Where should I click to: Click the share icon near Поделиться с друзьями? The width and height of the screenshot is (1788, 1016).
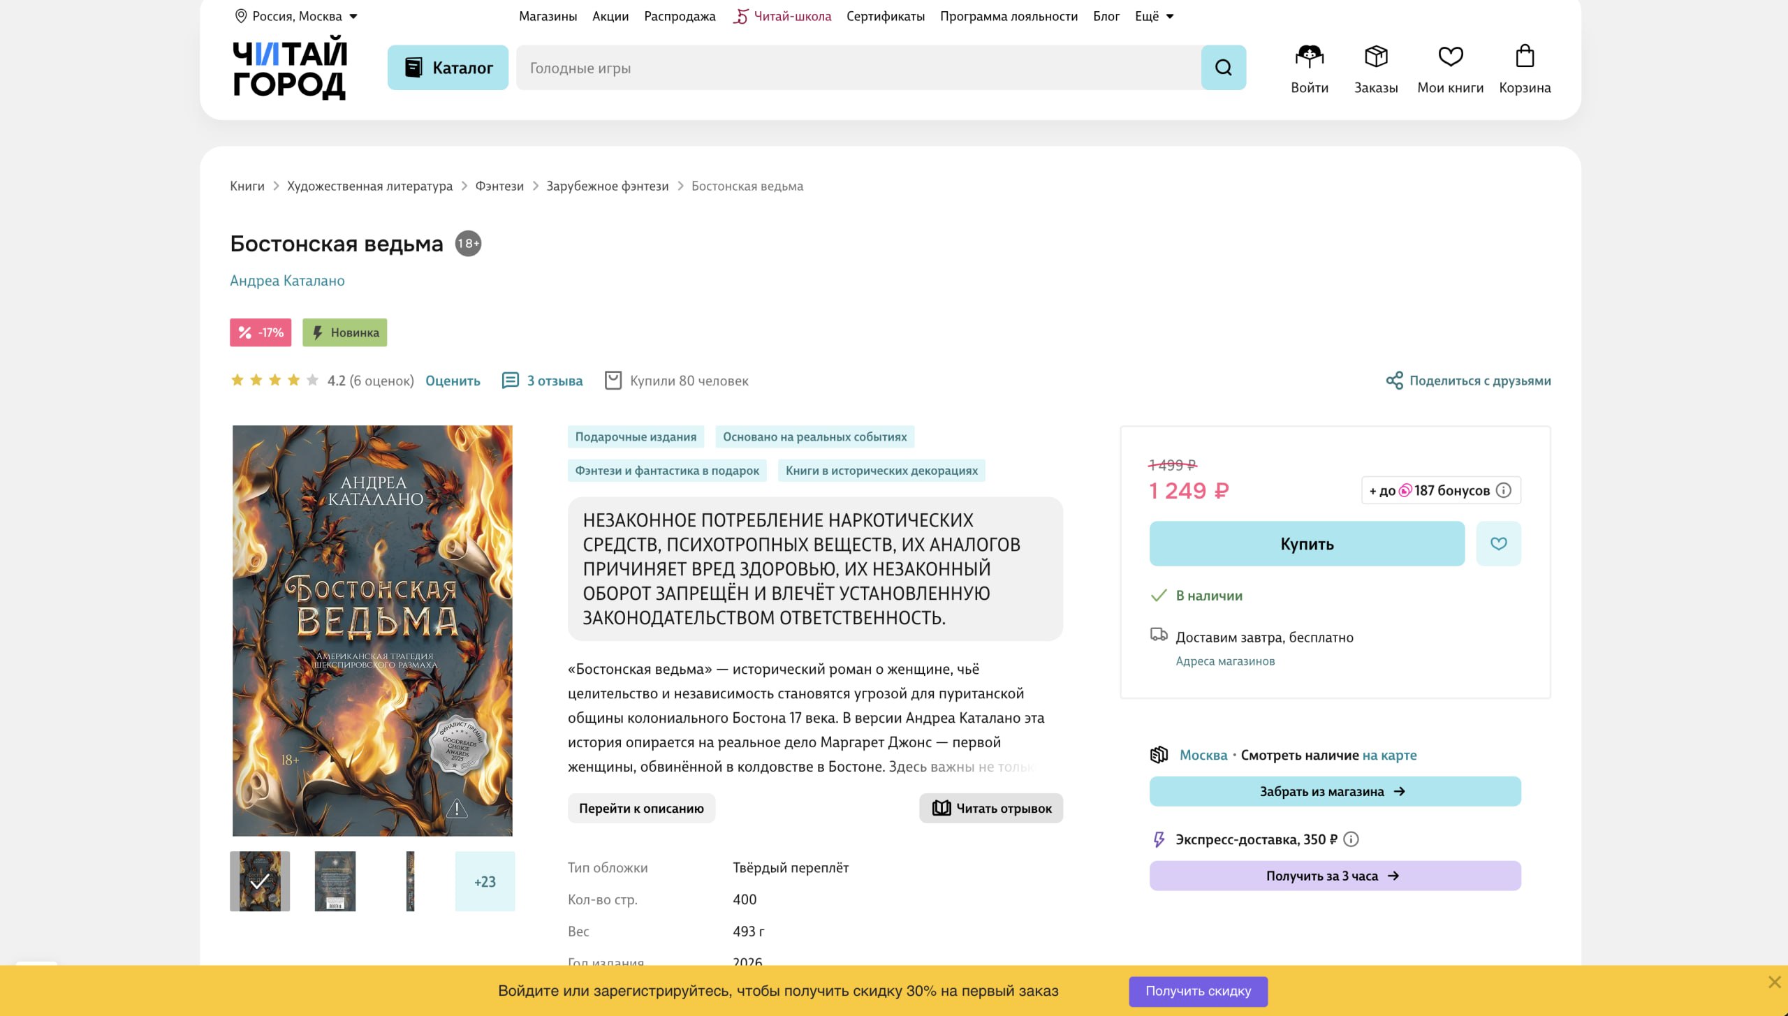coord(1394,381)
